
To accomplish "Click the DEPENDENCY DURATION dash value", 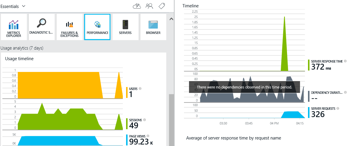I will (x=314, y=98).
